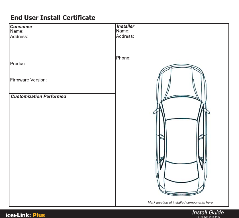Click the Product field label
This screenshot has height=218, width=239.
click(x=19, y=64)
